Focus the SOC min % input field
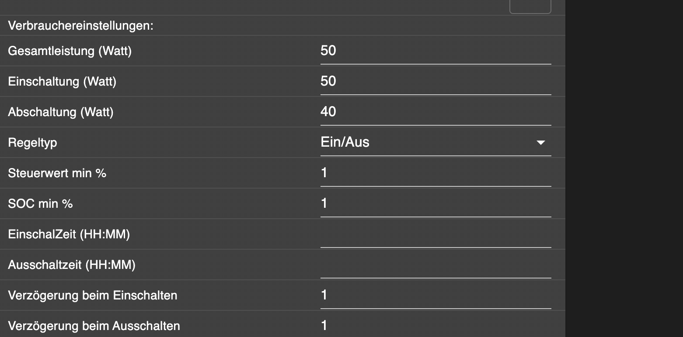The height and width of the screenshot is (337, 683). click(435, 204)
